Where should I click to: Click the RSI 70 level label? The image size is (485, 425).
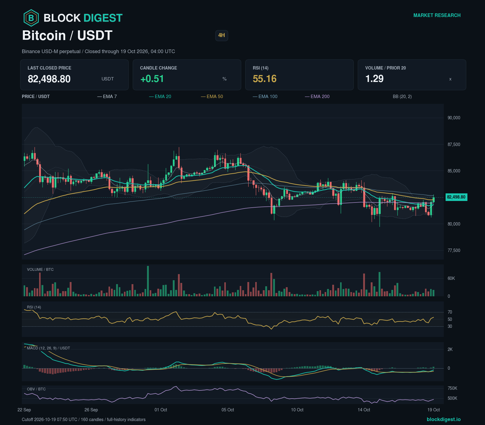pyautogui.click(x=450, y=312)
